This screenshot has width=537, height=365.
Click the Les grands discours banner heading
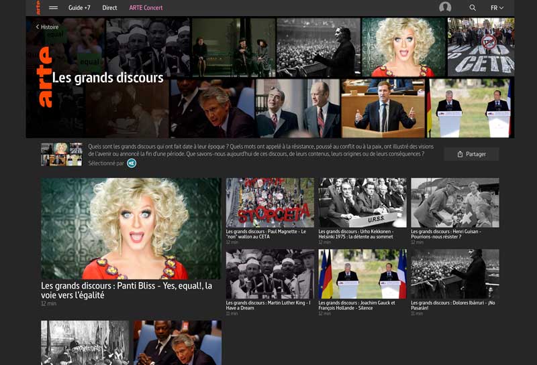coord(108,78)
